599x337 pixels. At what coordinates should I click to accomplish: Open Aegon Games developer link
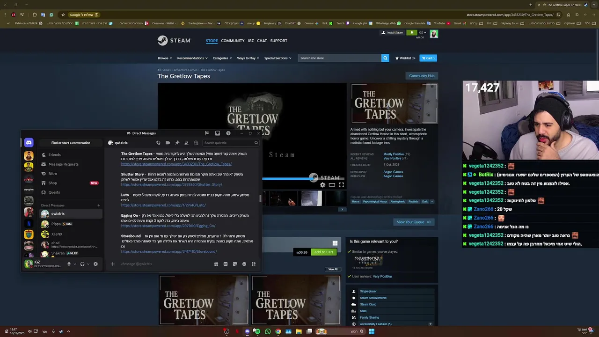click(393, 172)
